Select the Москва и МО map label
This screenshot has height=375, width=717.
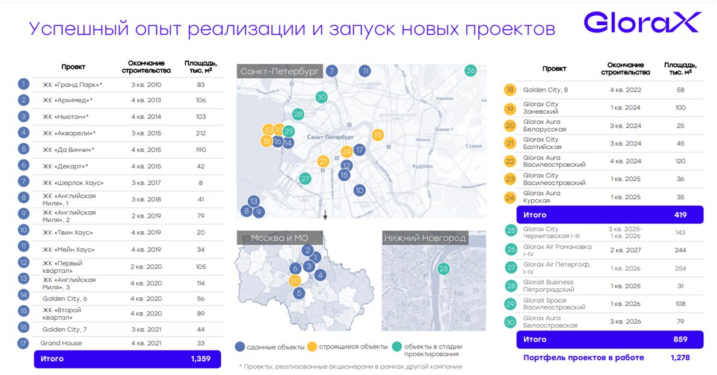280,238
